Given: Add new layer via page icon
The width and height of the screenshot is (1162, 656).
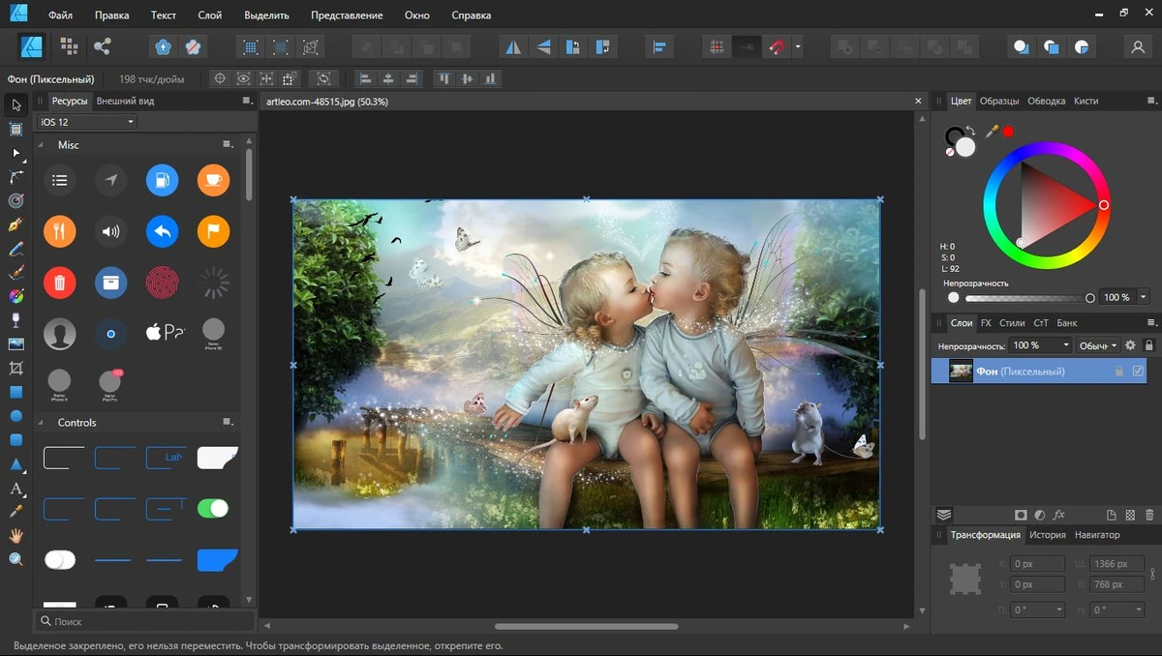Looking at the screenshot, I should tap(1112, 516).
